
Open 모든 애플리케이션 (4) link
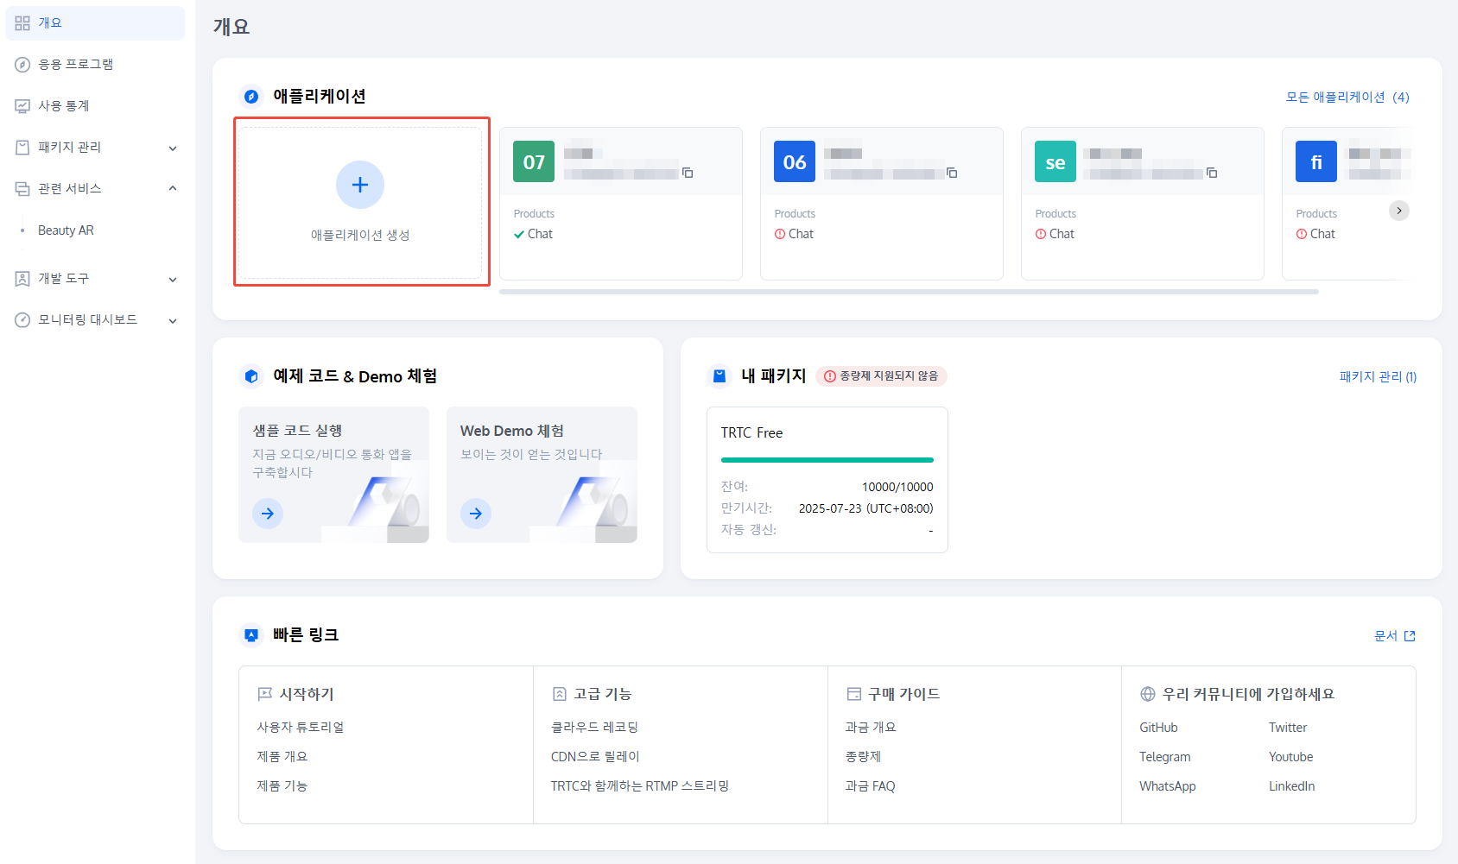coord(1347,98)
